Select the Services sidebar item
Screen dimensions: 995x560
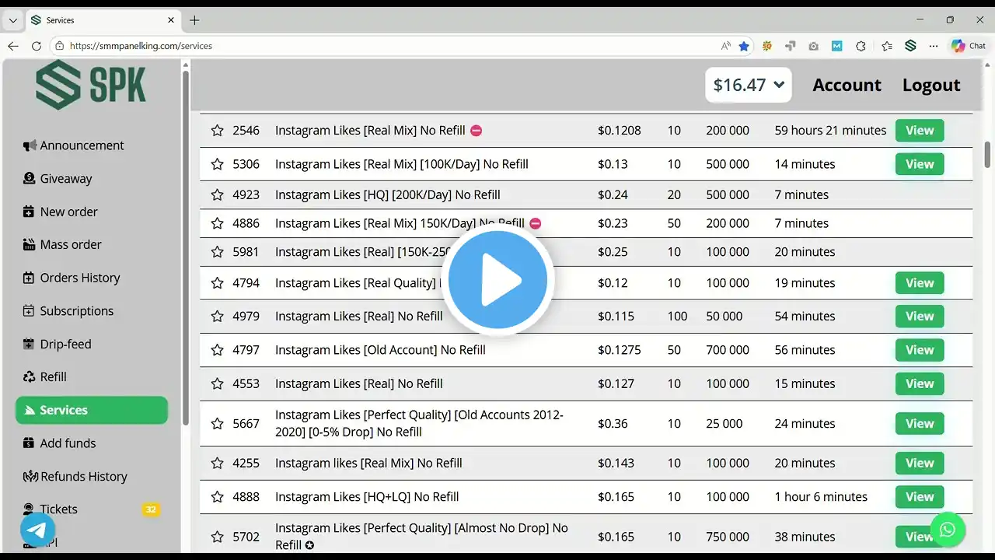coord(92,410)
